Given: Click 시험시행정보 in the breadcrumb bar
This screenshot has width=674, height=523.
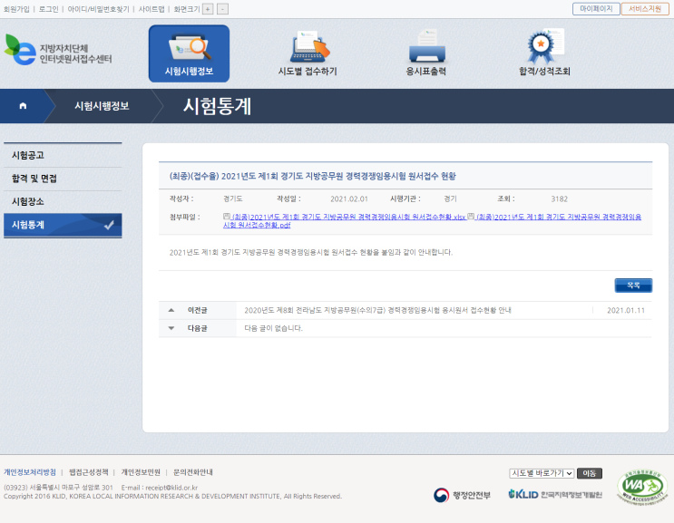Looking at the screenshot, I should [102, 106].
